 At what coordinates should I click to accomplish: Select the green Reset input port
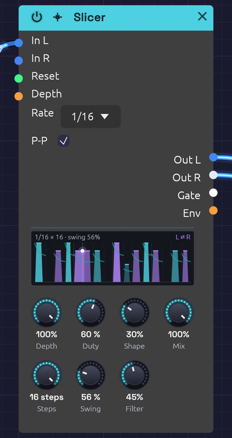[19, 78]
